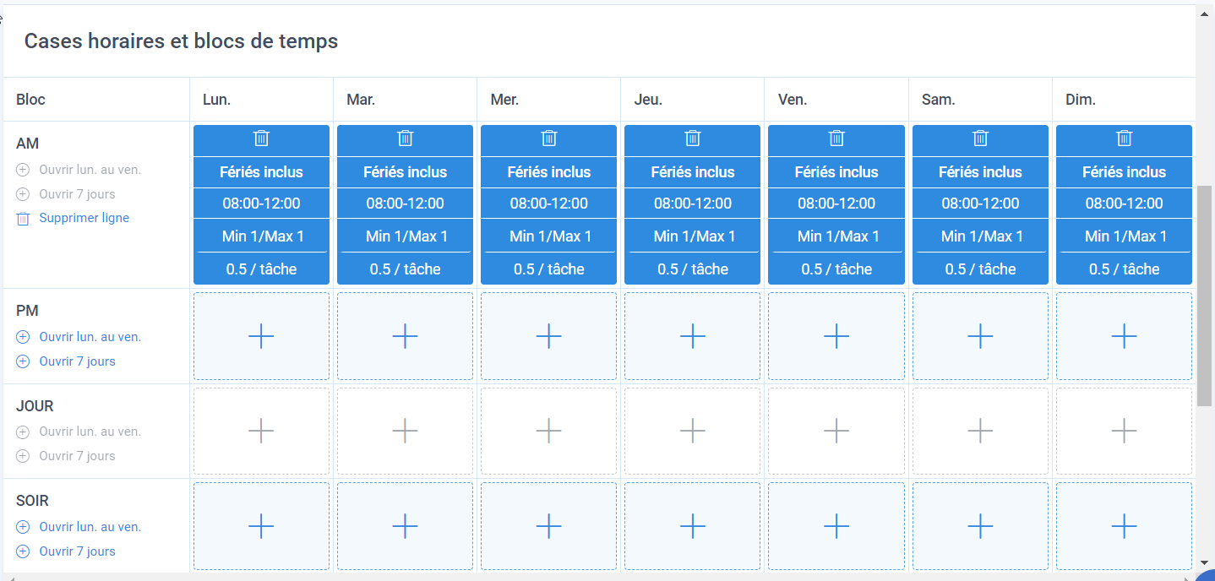Add a PM block on Ven.
This screenshot has width=1215, height=581.
[x=836, y=336]
